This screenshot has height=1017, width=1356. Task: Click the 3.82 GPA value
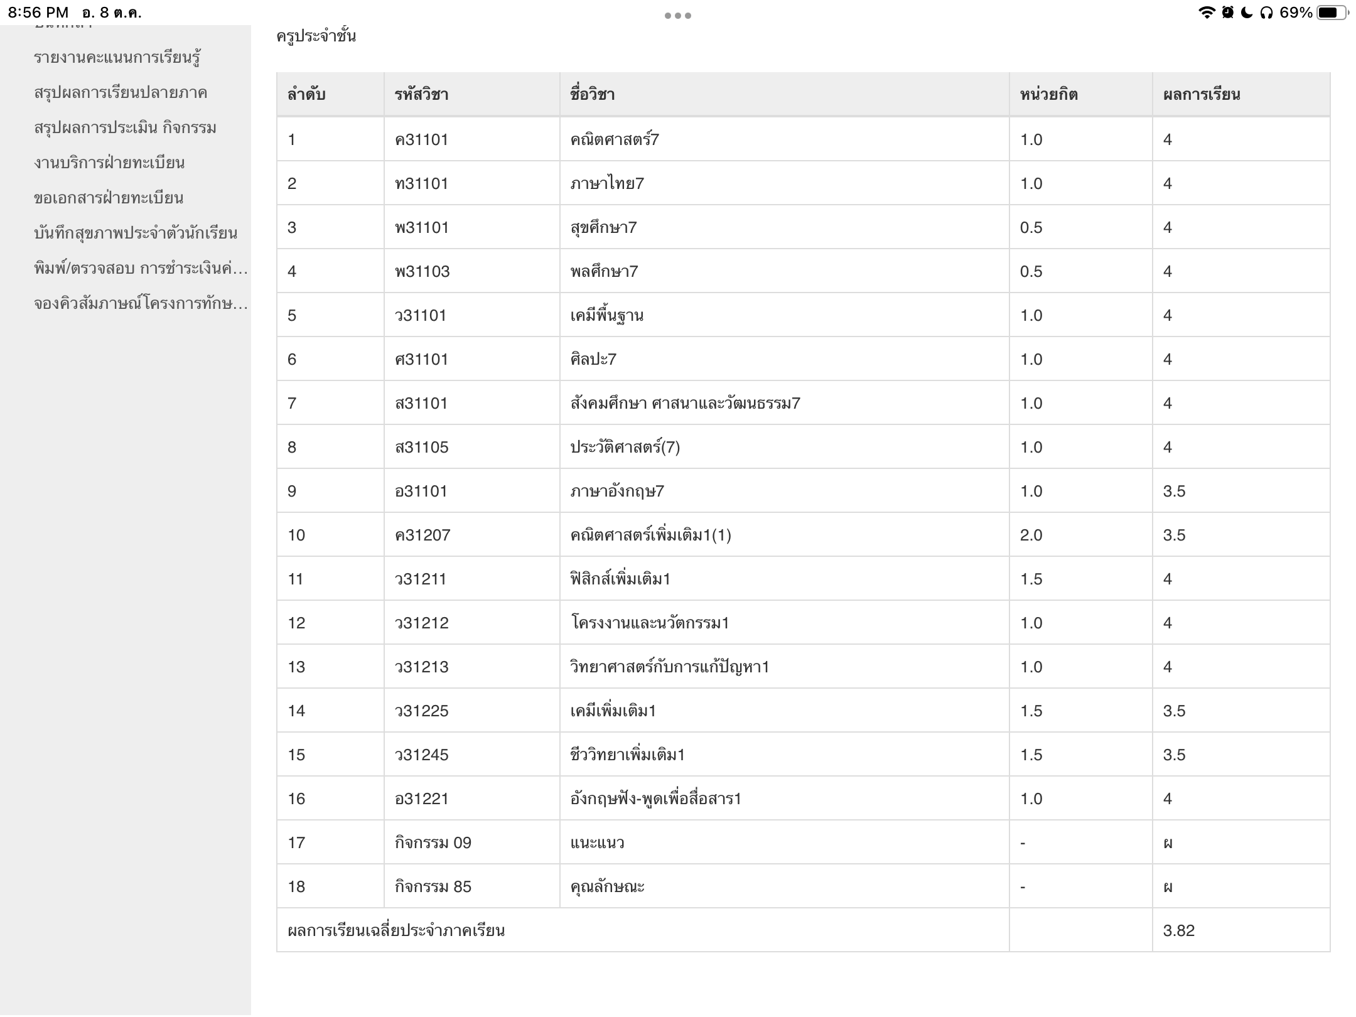(x=1178, y=930)
